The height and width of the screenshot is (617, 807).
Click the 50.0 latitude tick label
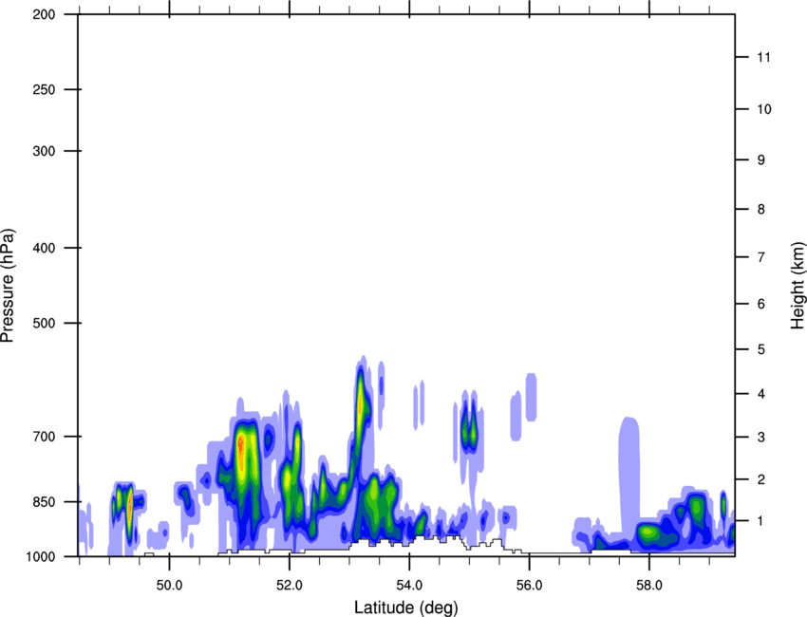click(169, 586)
